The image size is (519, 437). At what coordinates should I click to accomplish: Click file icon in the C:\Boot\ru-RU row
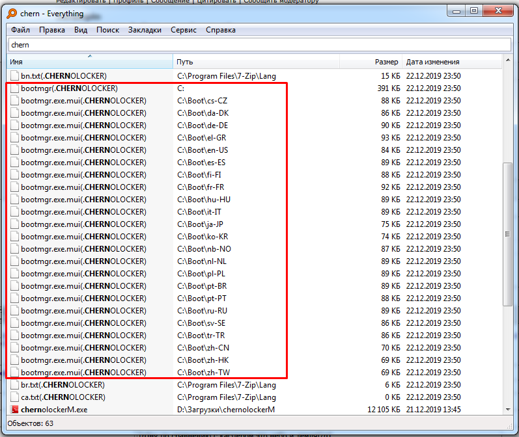coord(14,311)
